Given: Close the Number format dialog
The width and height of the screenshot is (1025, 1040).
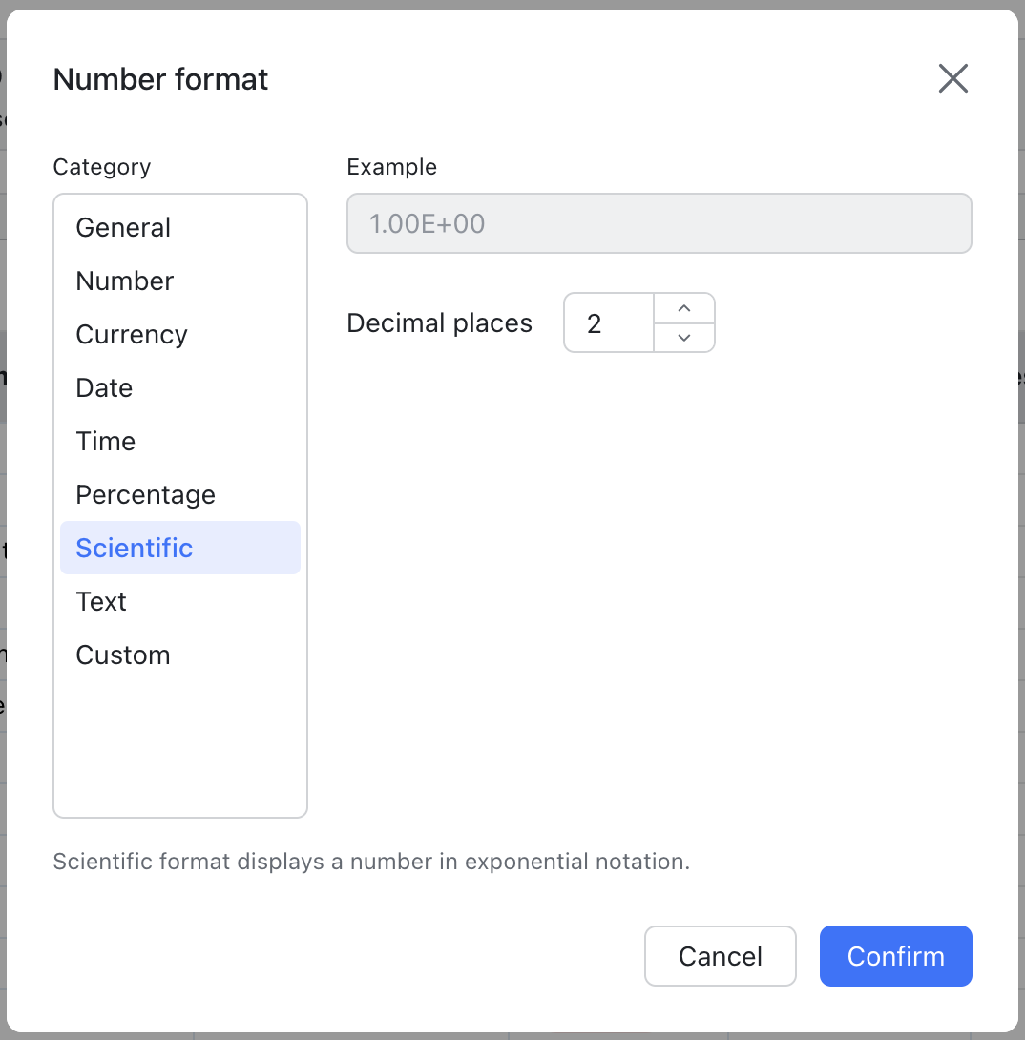Looking at the screenshot, I should click(x=952, y=79).
